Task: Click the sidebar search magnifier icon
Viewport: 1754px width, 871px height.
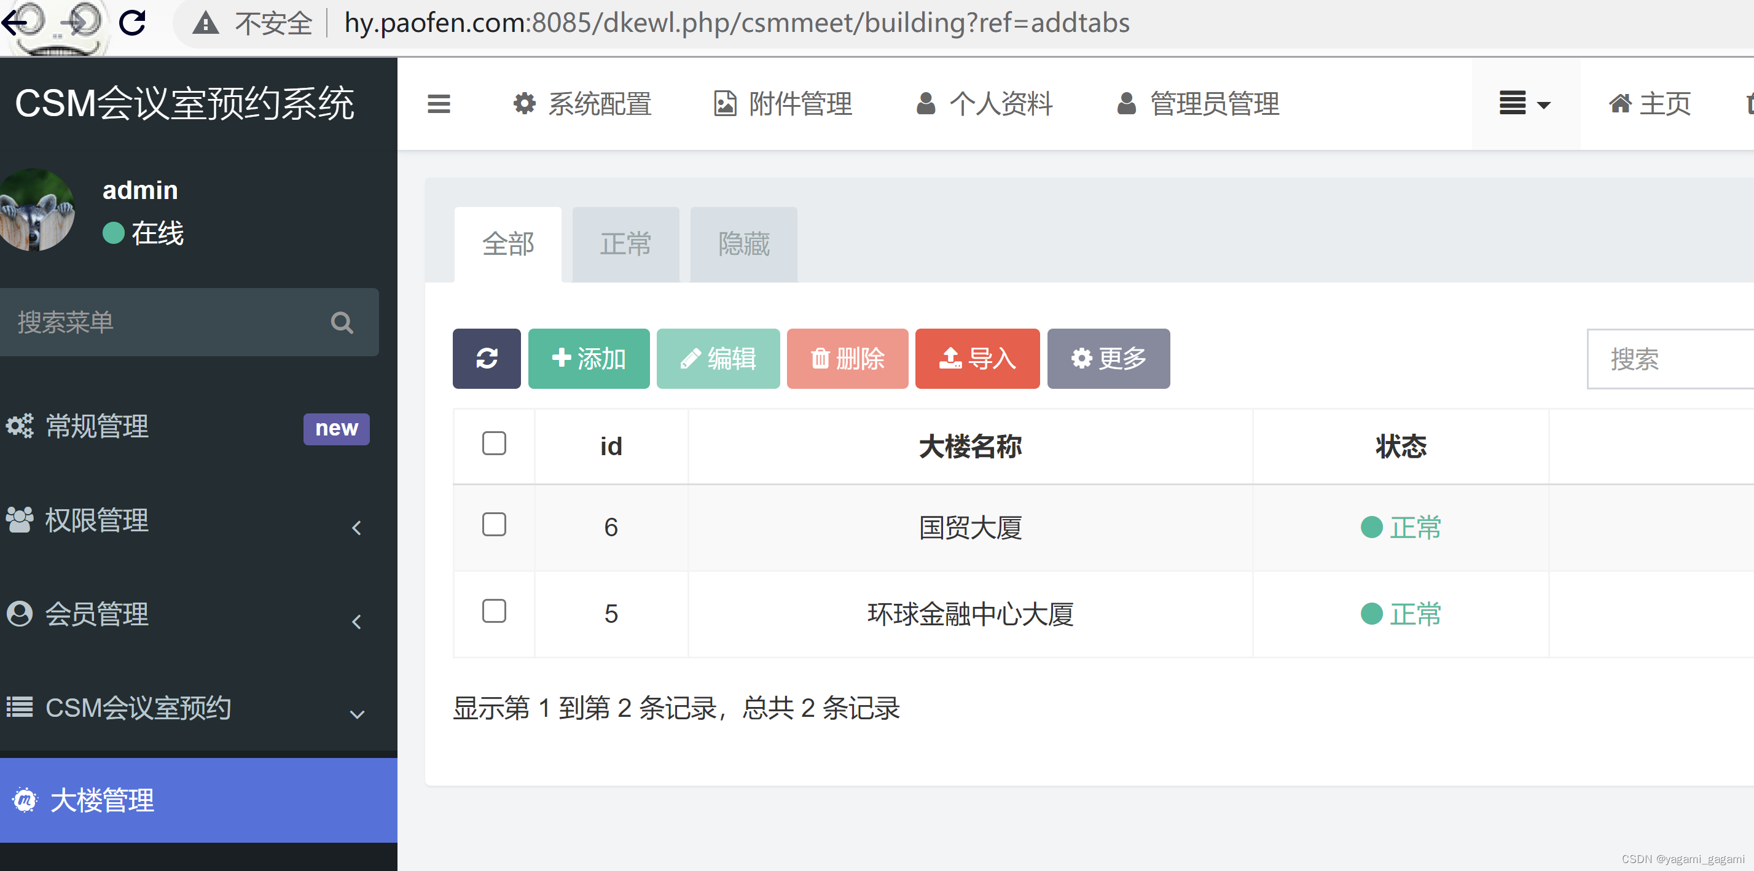Action: 342,322
